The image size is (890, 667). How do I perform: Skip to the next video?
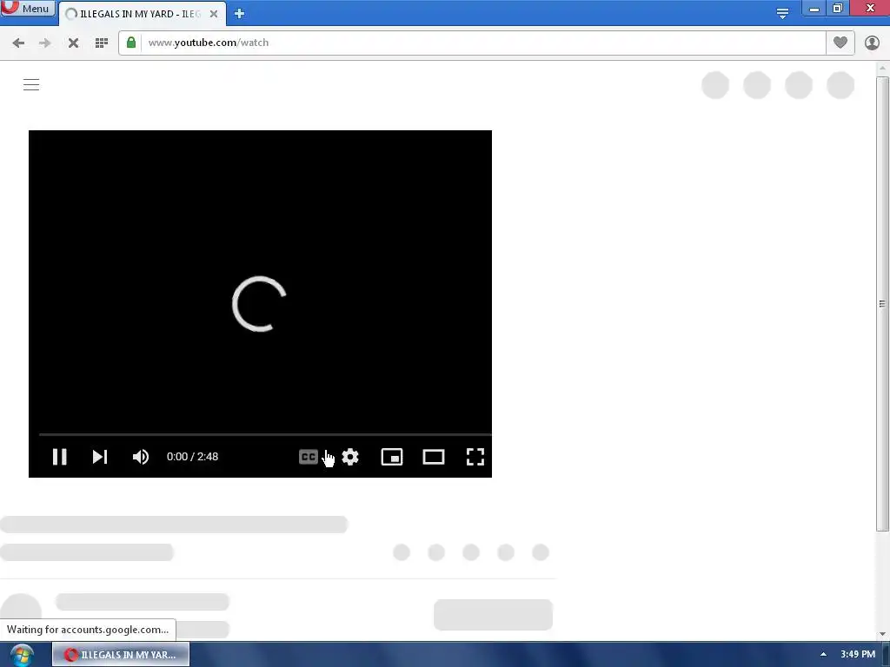100,457
